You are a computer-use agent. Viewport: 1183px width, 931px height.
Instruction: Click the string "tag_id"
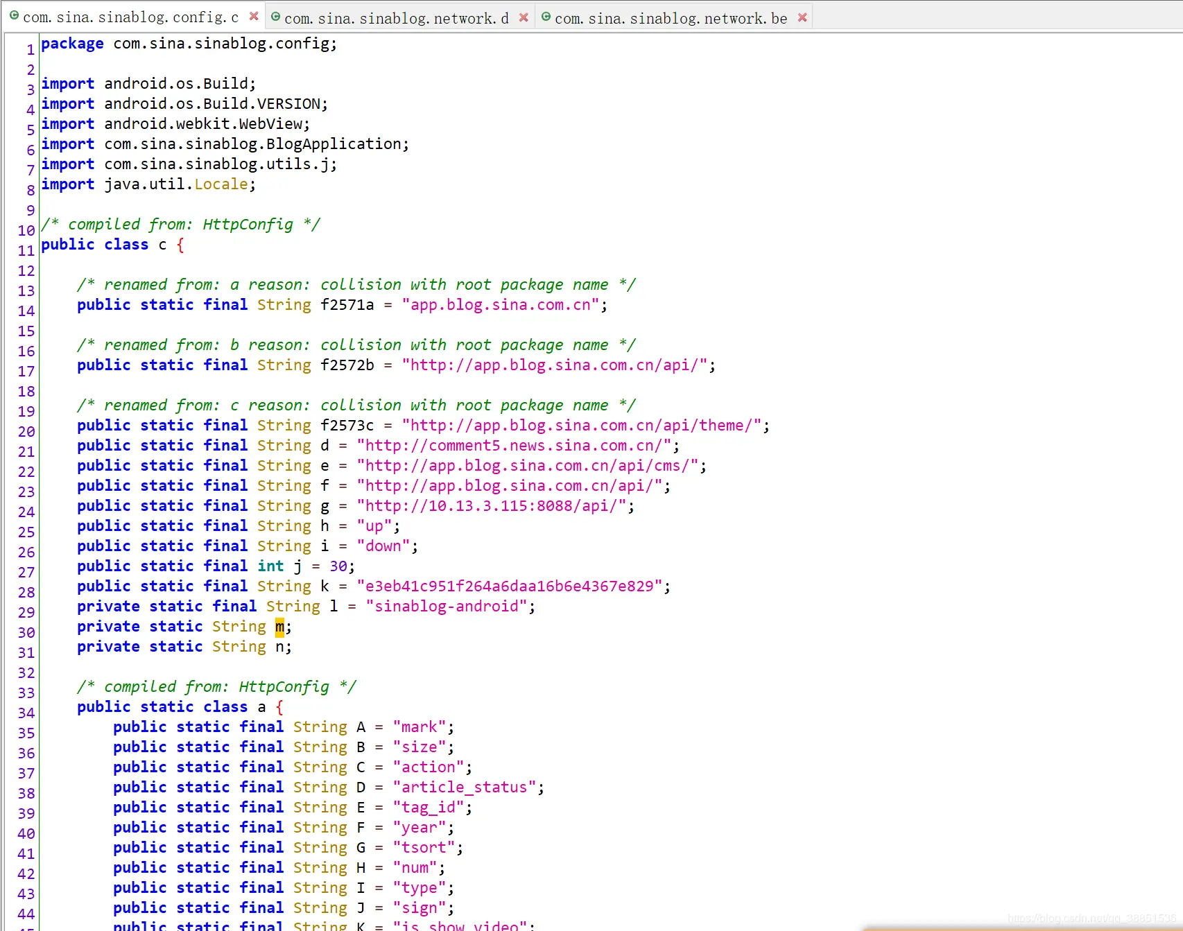(x=429, y=808)
